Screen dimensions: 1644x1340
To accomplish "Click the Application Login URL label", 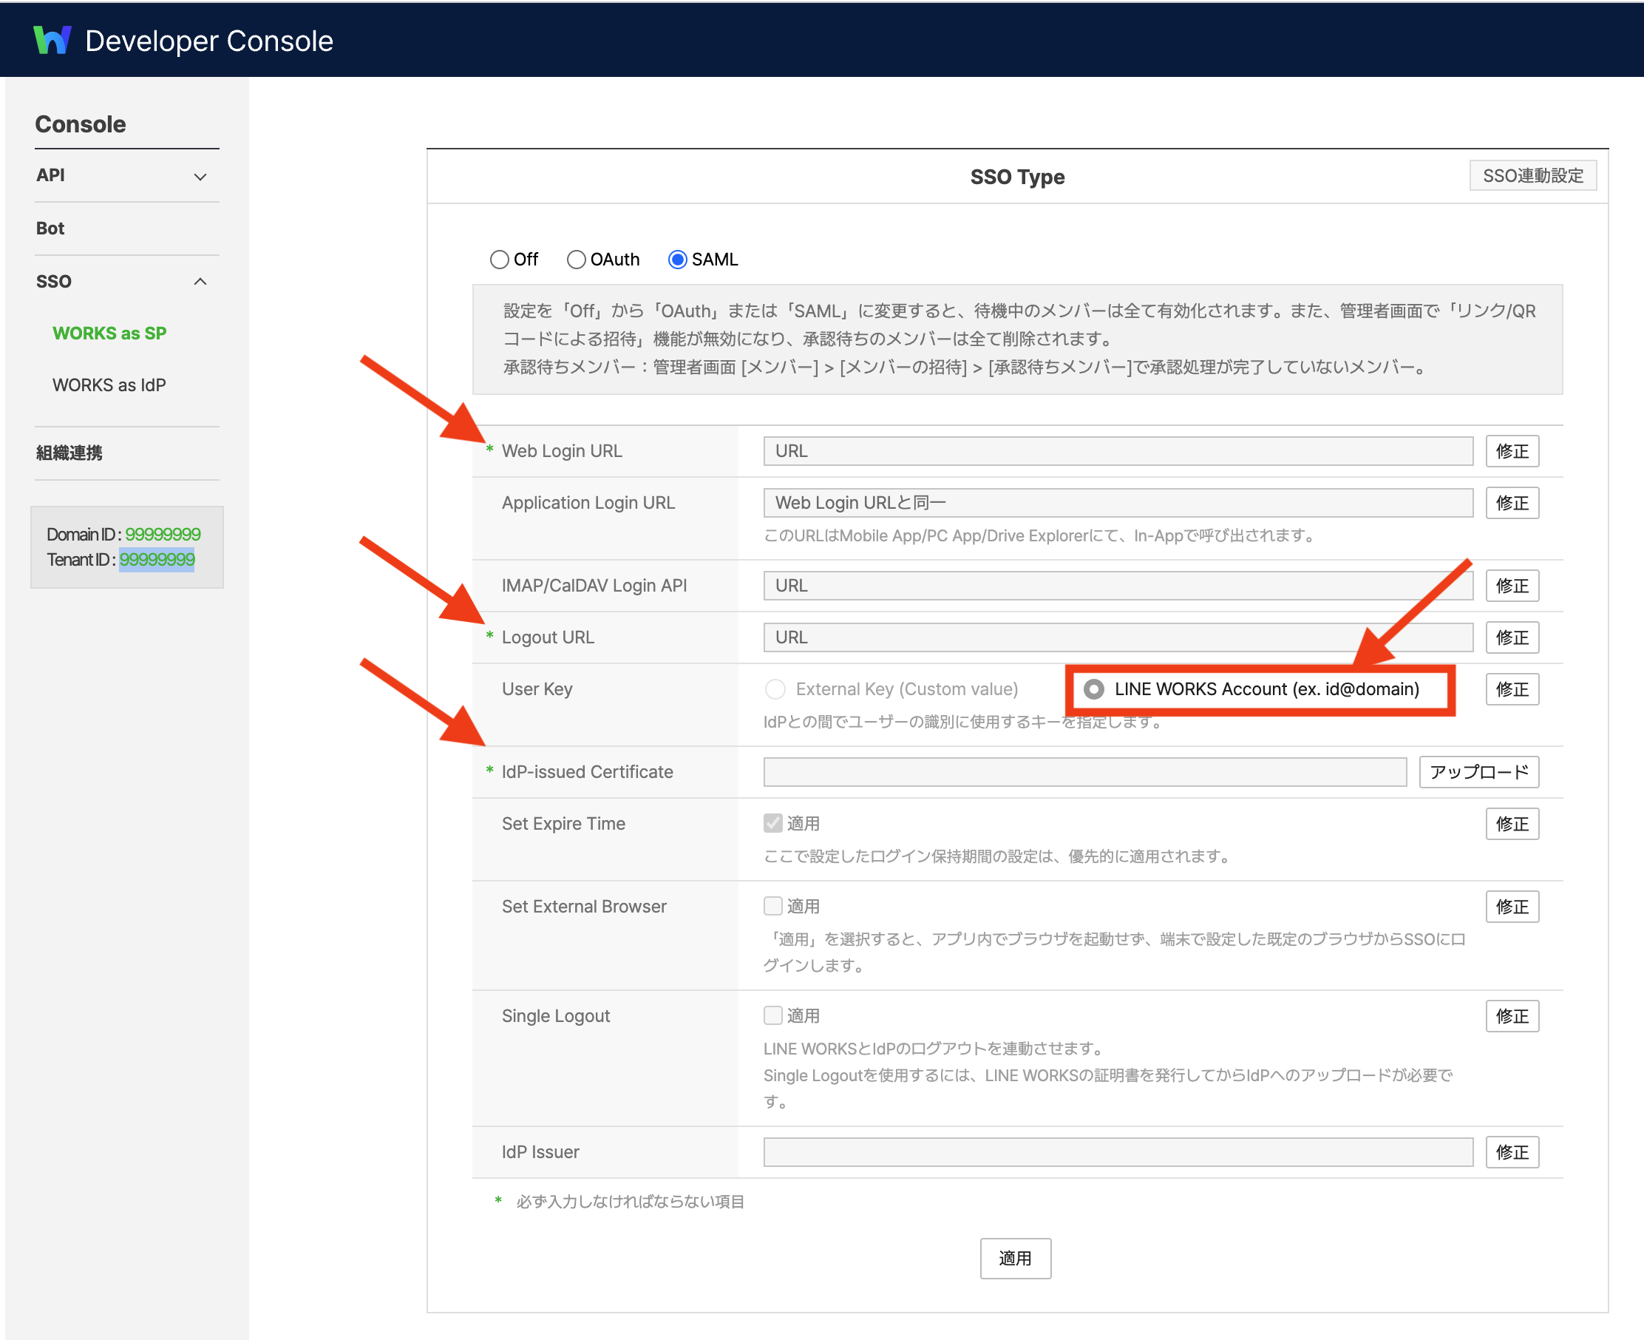I will (588, 504).
